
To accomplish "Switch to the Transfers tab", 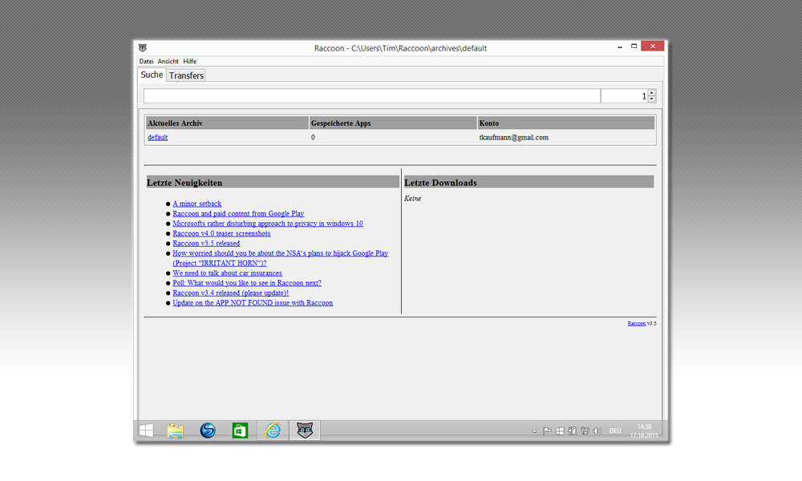I will pos(186,75).
